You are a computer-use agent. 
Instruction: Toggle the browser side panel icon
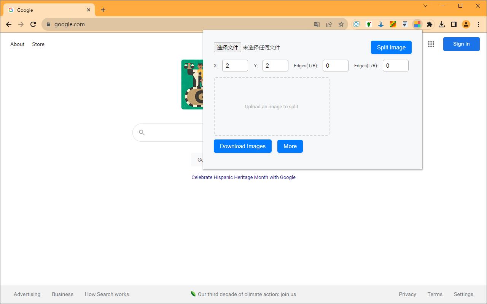click(454, 24)
